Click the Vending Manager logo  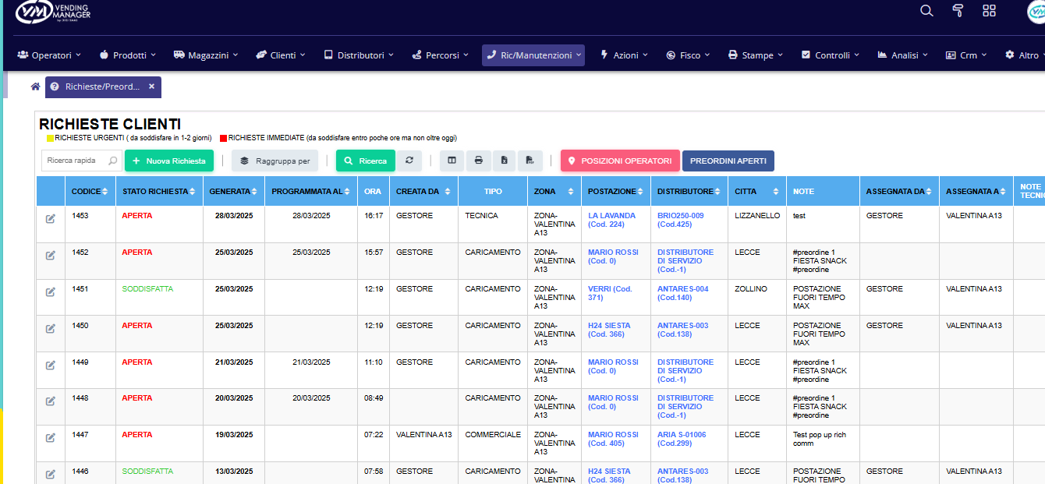[x=53, y=11]
